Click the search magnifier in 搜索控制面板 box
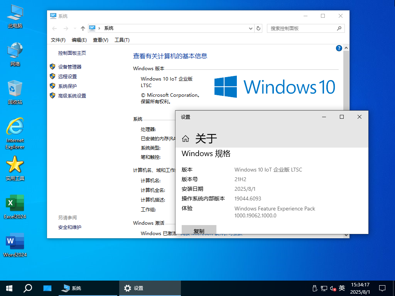 pos(339,28)
